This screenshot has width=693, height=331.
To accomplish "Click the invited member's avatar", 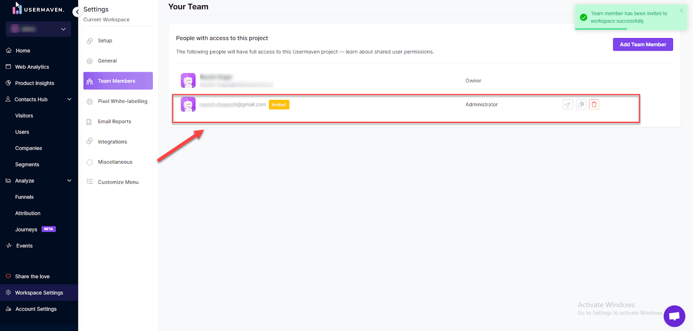I will [x=188, y=105].
